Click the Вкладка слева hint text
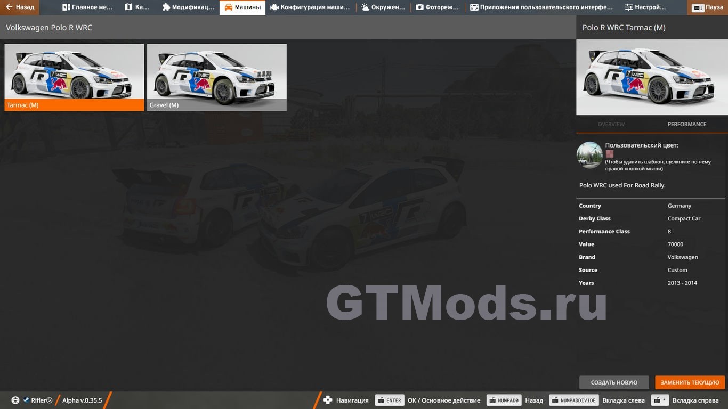728x409 pixels. (x=624, y=400)
